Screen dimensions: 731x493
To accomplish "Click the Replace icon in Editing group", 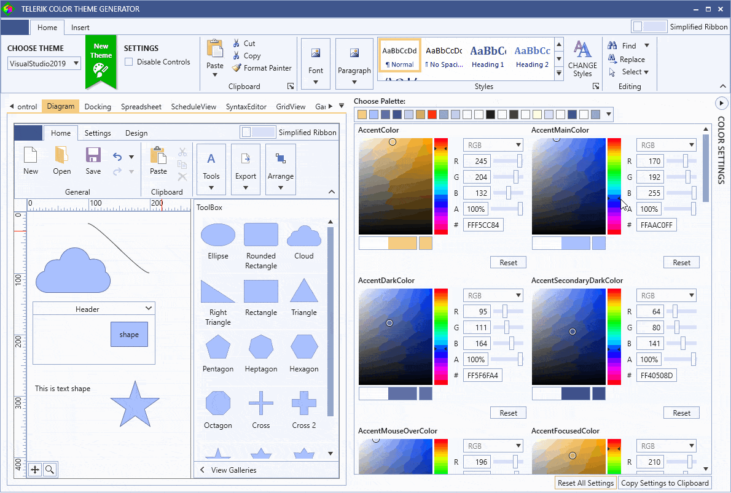I will [612, 59].
